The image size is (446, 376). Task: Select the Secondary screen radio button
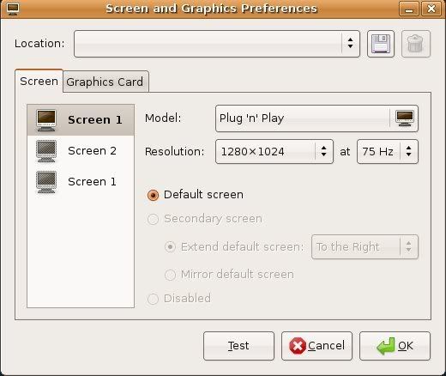[153, 219]
